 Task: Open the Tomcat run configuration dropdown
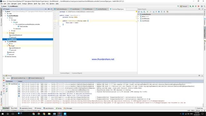(x=184, y=6)
